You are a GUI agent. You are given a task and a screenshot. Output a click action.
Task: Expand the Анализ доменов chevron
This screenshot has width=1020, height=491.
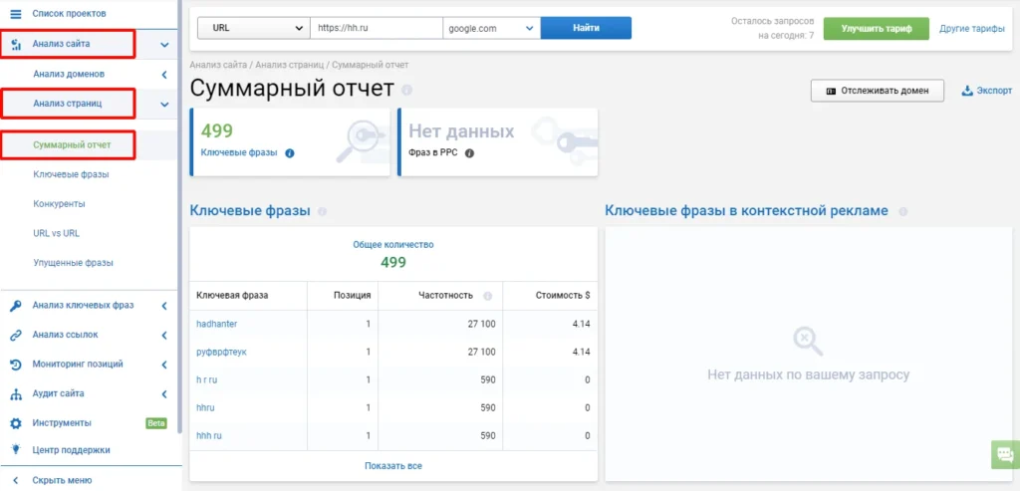pyautogui.click(x=164, y=75)
